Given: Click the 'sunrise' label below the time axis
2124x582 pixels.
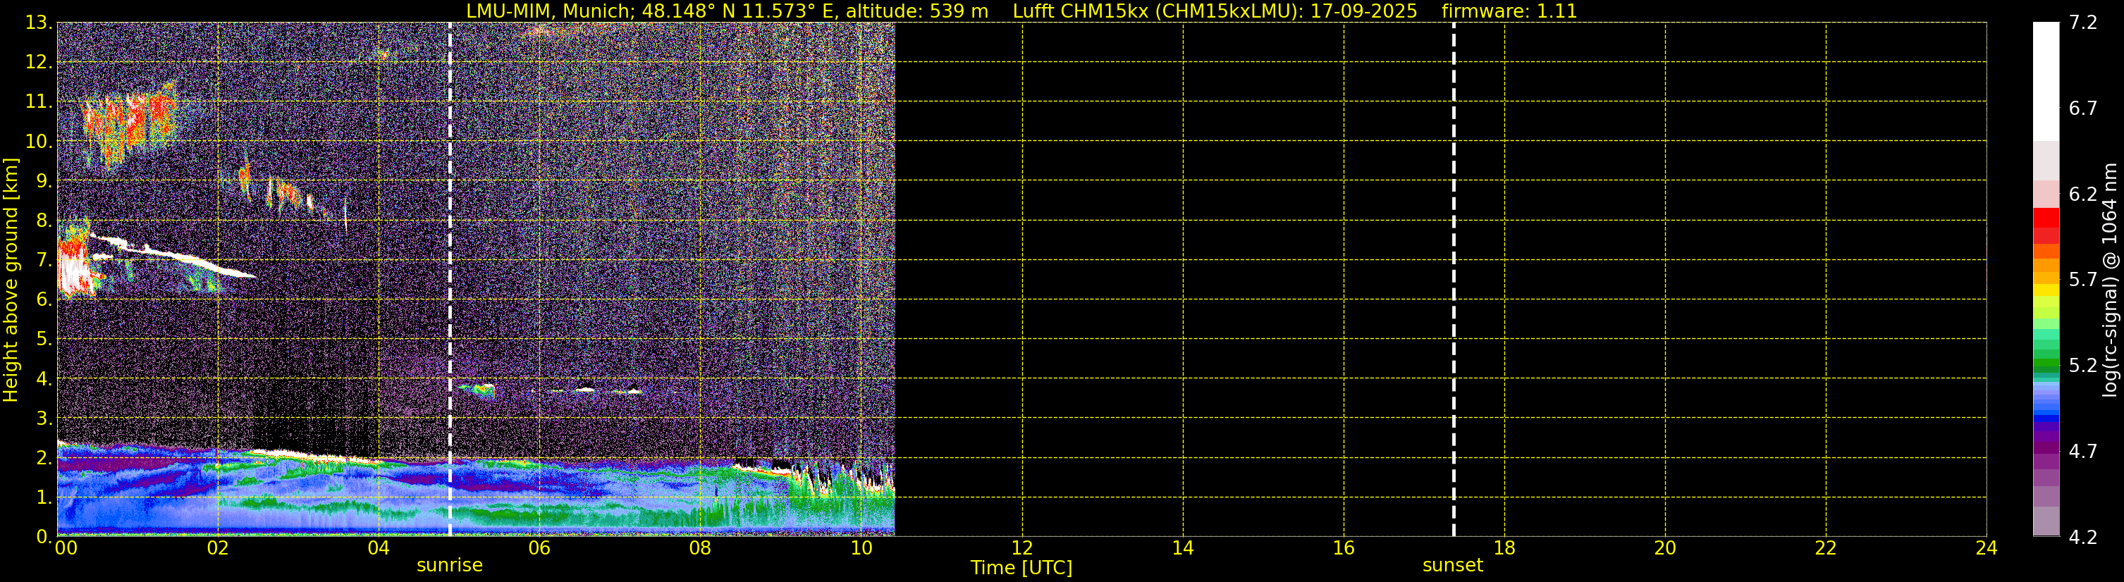Looking at the screenshot, I should 449,566.
